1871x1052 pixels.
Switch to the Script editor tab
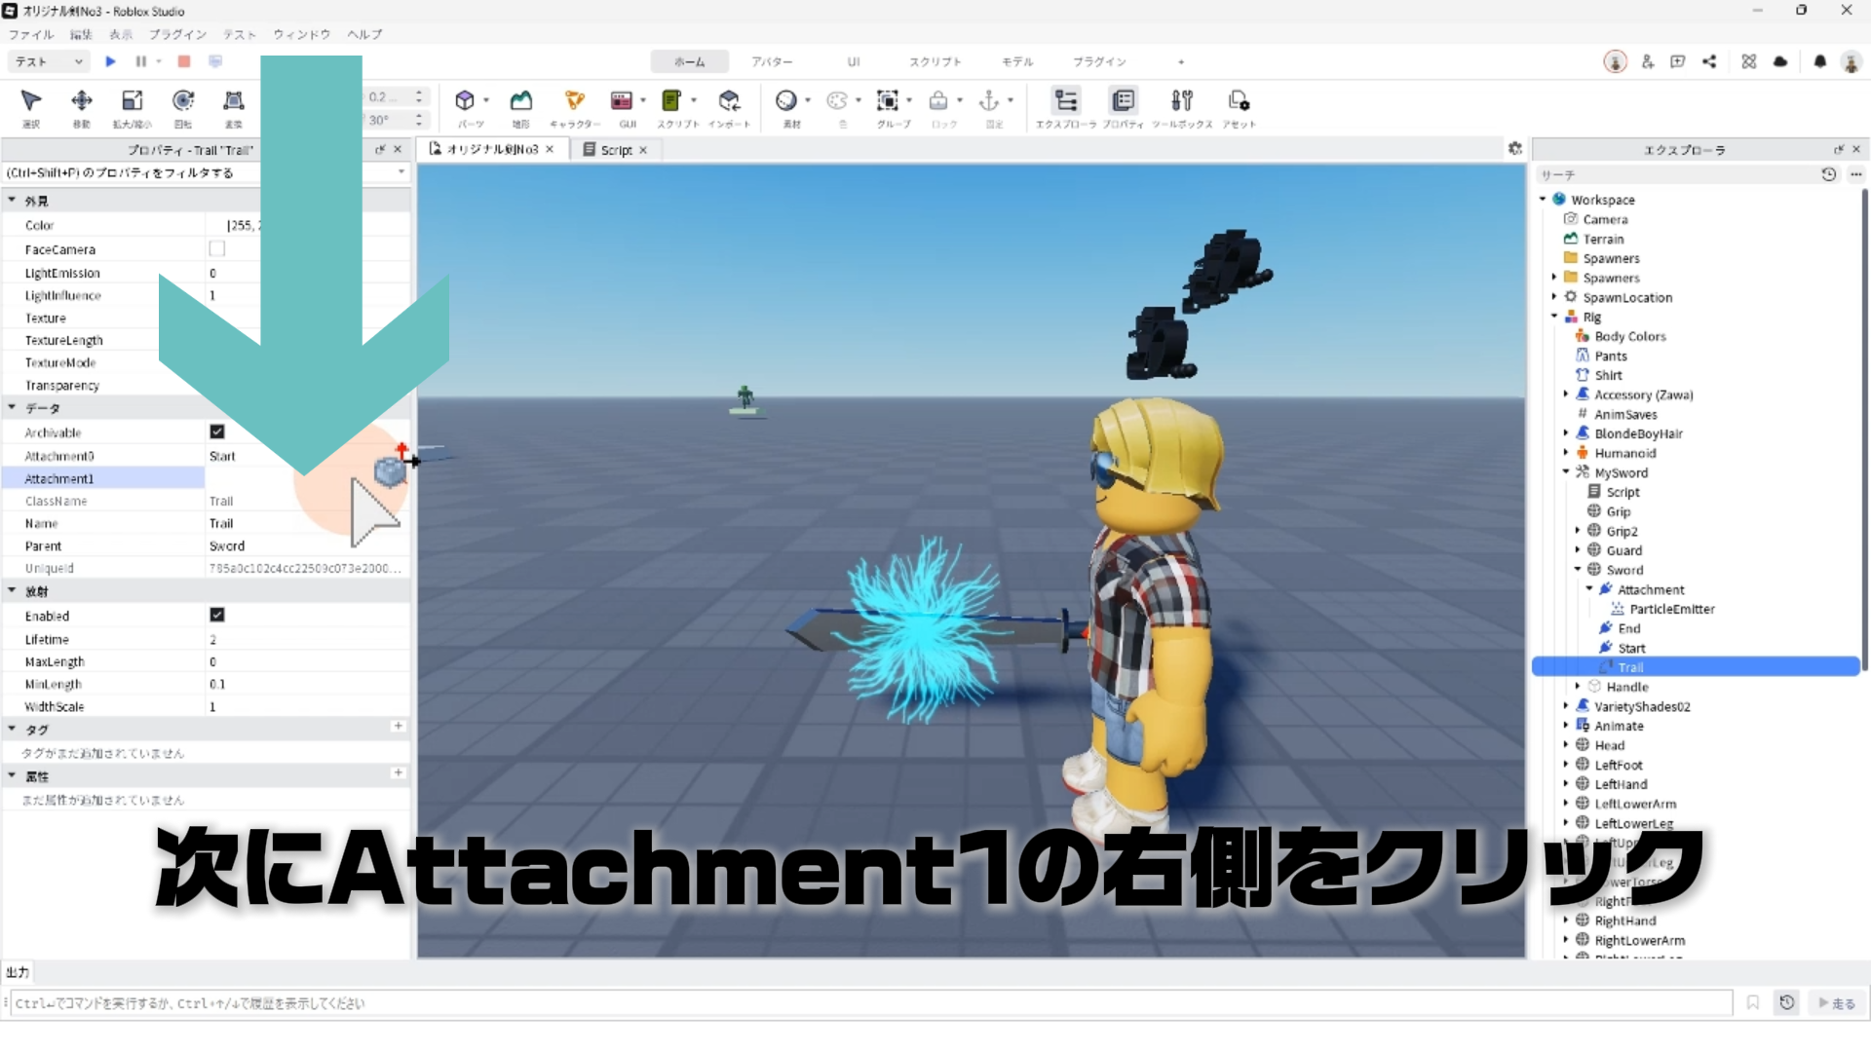616,150
